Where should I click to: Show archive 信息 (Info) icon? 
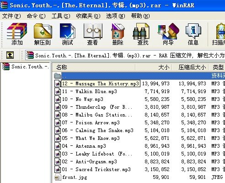coord(193,31)
